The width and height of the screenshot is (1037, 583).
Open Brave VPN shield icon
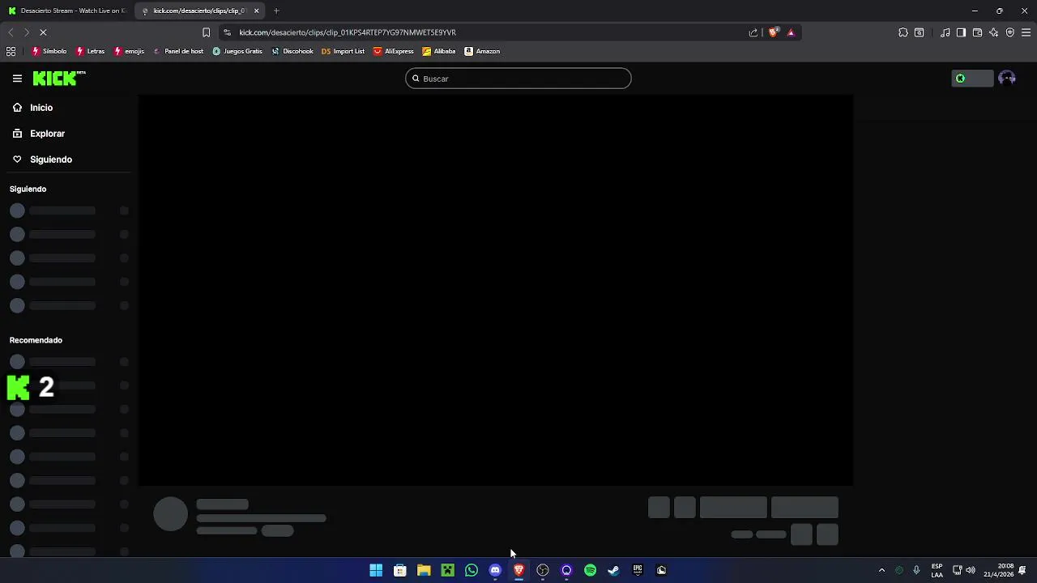[x=1010, y=32]
